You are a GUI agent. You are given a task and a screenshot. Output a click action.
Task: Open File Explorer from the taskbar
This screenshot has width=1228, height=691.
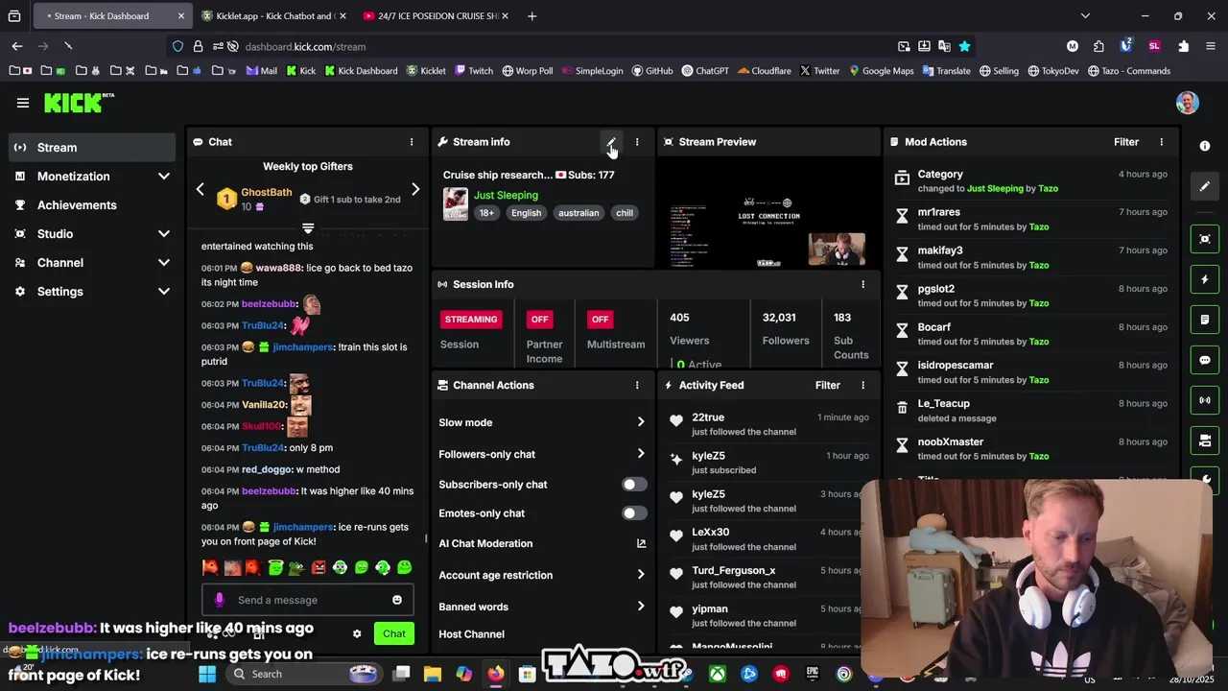433,674
